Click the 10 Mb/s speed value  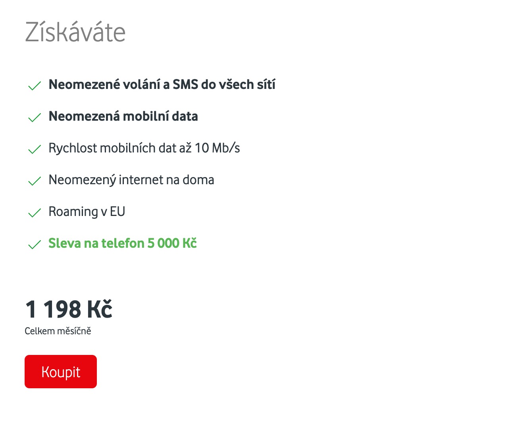(217, 148)
